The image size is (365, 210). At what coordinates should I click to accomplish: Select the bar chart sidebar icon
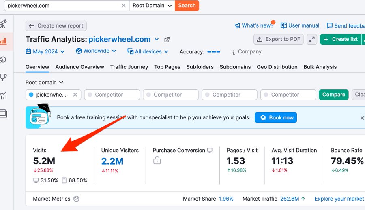pyautogui.click(x=3, y=42)
